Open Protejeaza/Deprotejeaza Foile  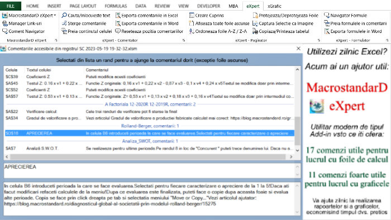285,16
